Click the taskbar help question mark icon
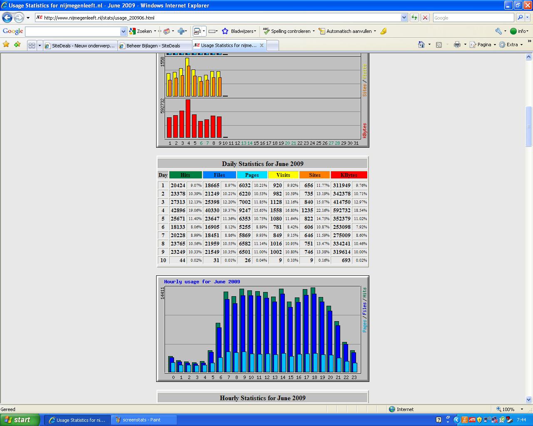533x426 pixels. 438,420
